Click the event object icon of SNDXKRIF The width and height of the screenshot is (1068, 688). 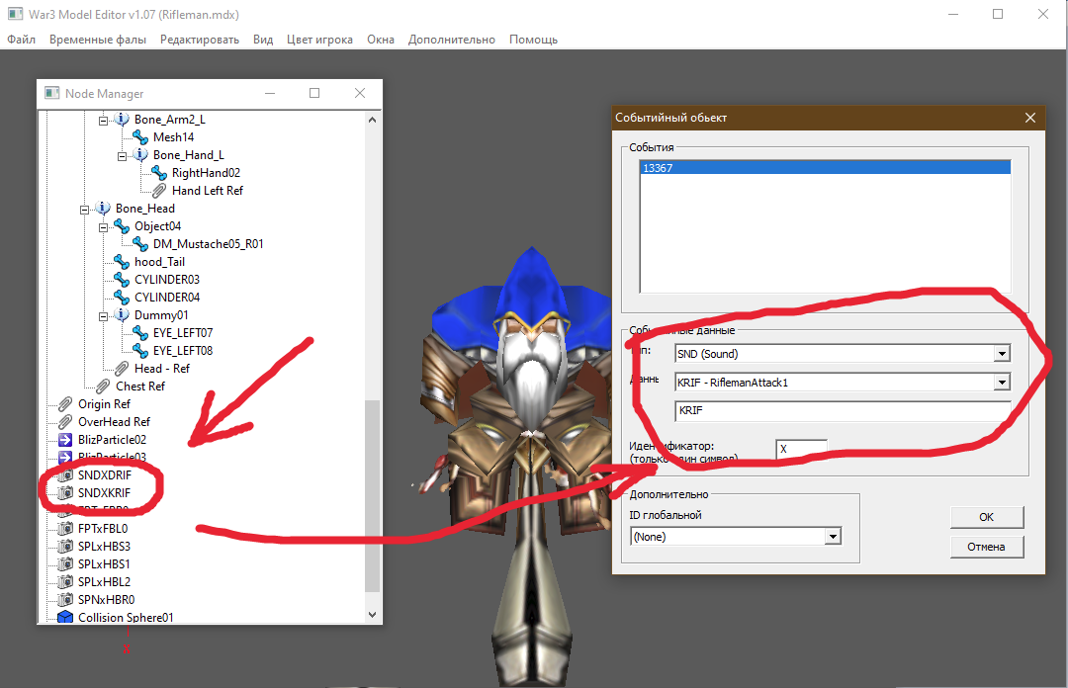click(65, 492)
